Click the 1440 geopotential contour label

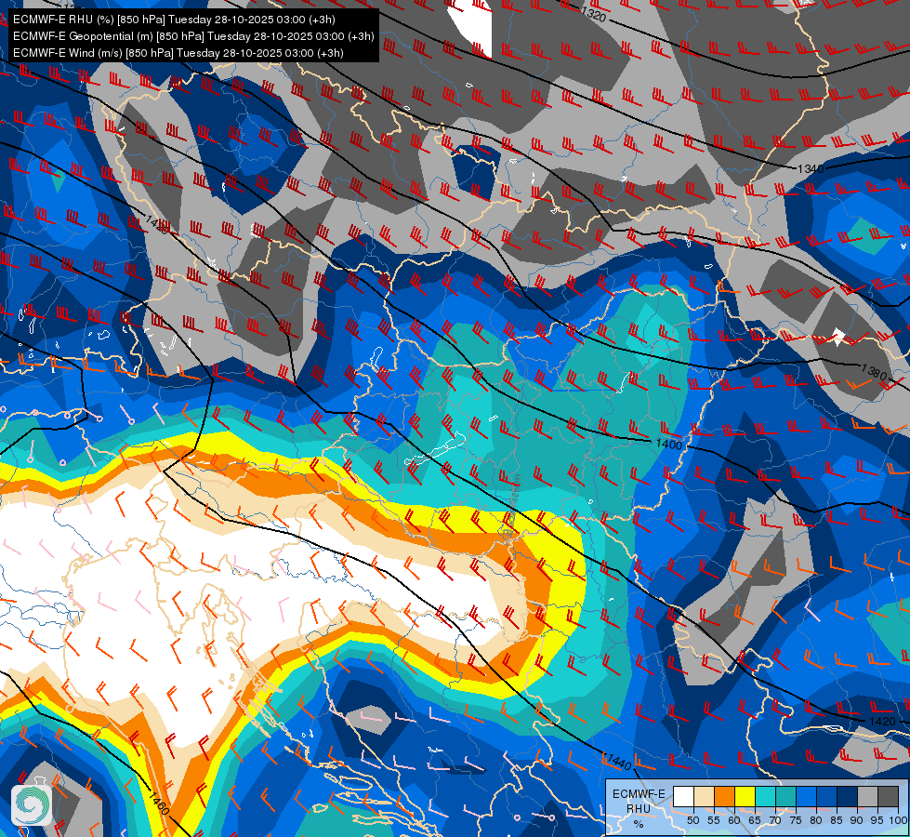(x=617, y=761)
